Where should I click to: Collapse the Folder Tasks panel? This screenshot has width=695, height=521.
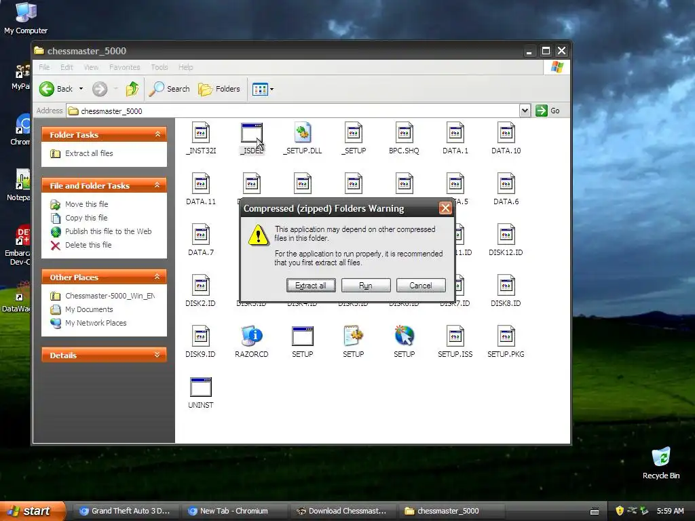(x=157, y=134)
